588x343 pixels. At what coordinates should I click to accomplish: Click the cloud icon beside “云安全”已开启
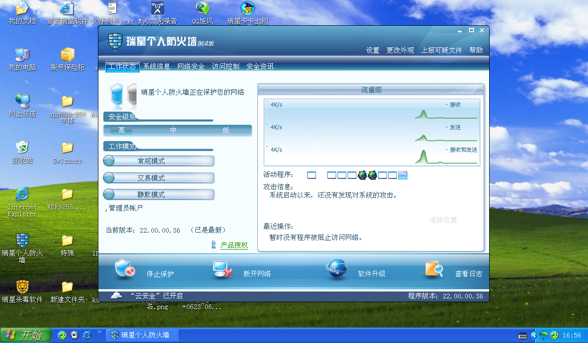tap(117, 296)
